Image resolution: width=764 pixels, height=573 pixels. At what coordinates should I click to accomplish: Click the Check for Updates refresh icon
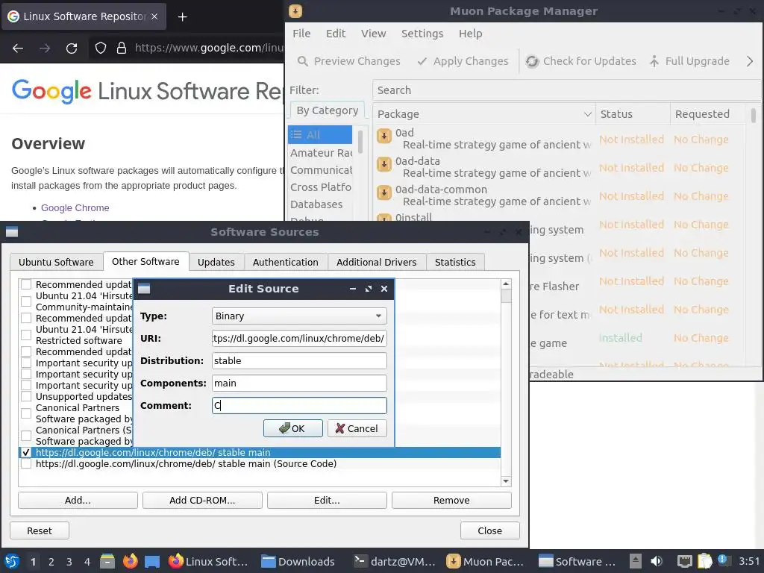click(532, 61)
